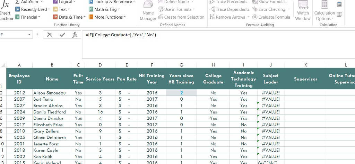Open Date & Time functions menu
This screenshot has height=164, width=355.
(69, 17)
